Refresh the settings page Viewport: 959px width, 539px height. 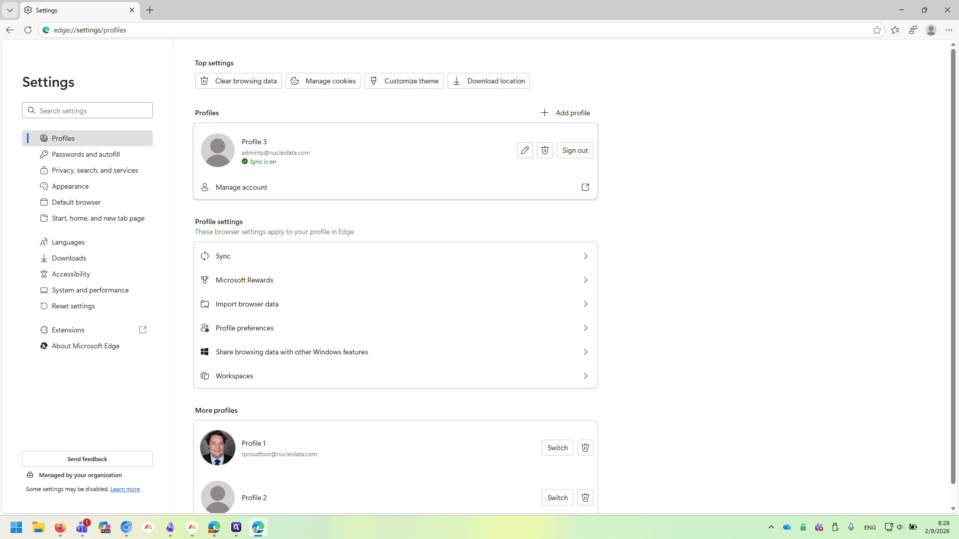click(x=28, y=30)
